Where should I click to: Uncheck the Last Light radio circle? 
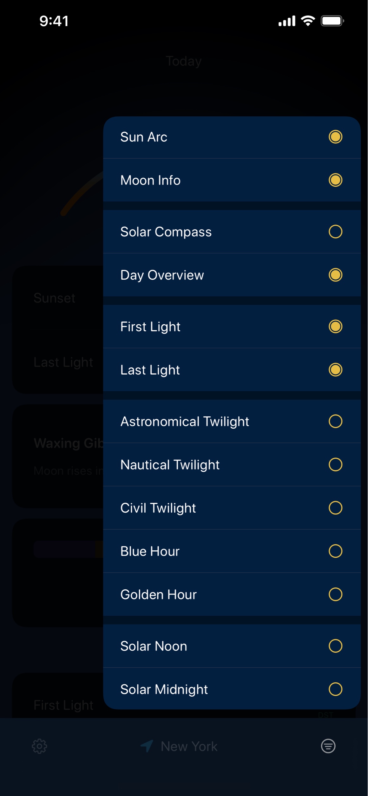click(335, 370)
